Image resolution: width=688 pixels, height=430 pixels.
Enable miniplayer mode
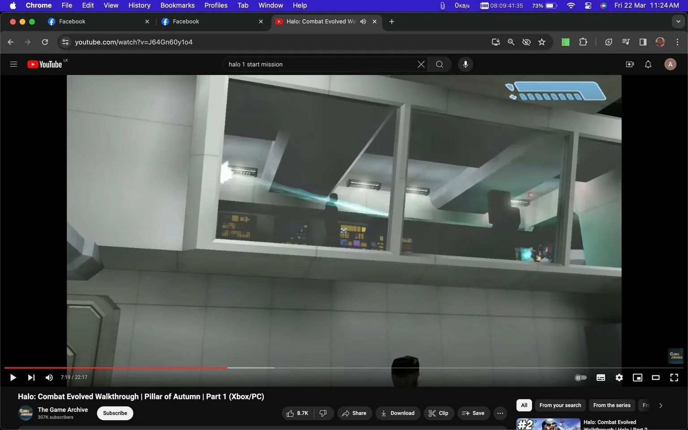coord(637,378)
